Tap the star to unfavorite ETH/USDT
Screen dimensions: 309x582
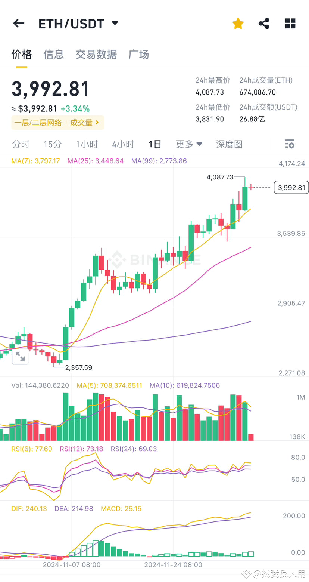238,23
